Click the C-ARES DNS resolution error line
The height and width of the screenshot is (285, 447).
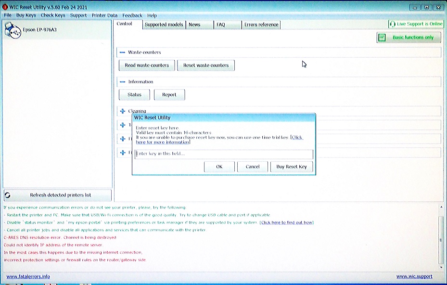[60, 237]
